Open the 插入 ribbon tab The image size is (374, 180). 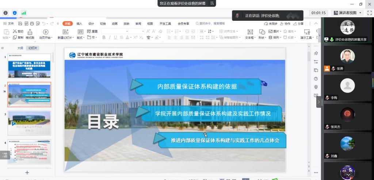79,24
